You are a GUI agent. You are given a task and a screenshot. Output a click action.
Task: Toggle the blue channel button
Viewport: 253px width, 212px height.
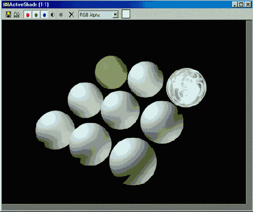coord(44,15)
